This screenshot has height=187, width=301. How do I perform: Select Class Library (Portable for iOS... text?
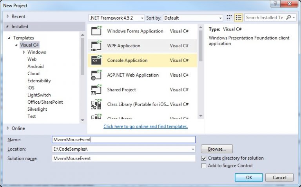tap(138, 104)
